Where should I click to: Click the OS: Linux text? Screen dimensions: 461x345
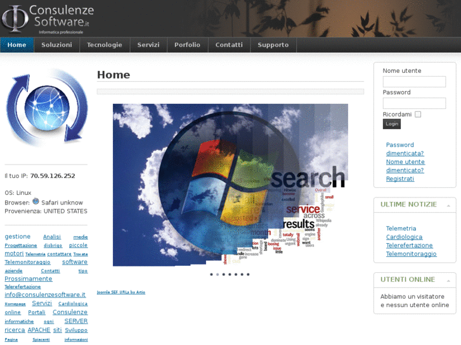(x=18, y=193)
